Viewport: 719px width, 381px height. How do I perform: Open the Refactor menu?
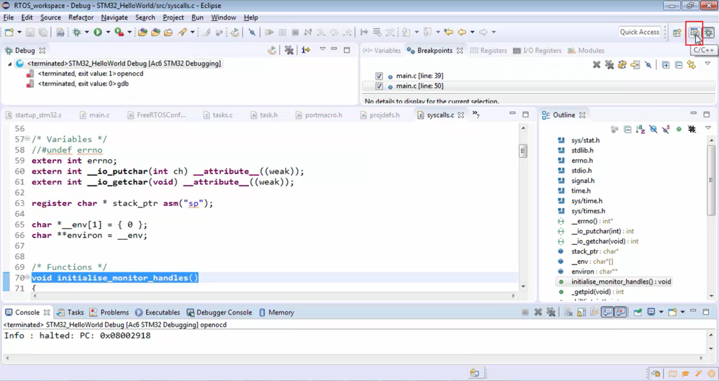click(x=81, y=17)
